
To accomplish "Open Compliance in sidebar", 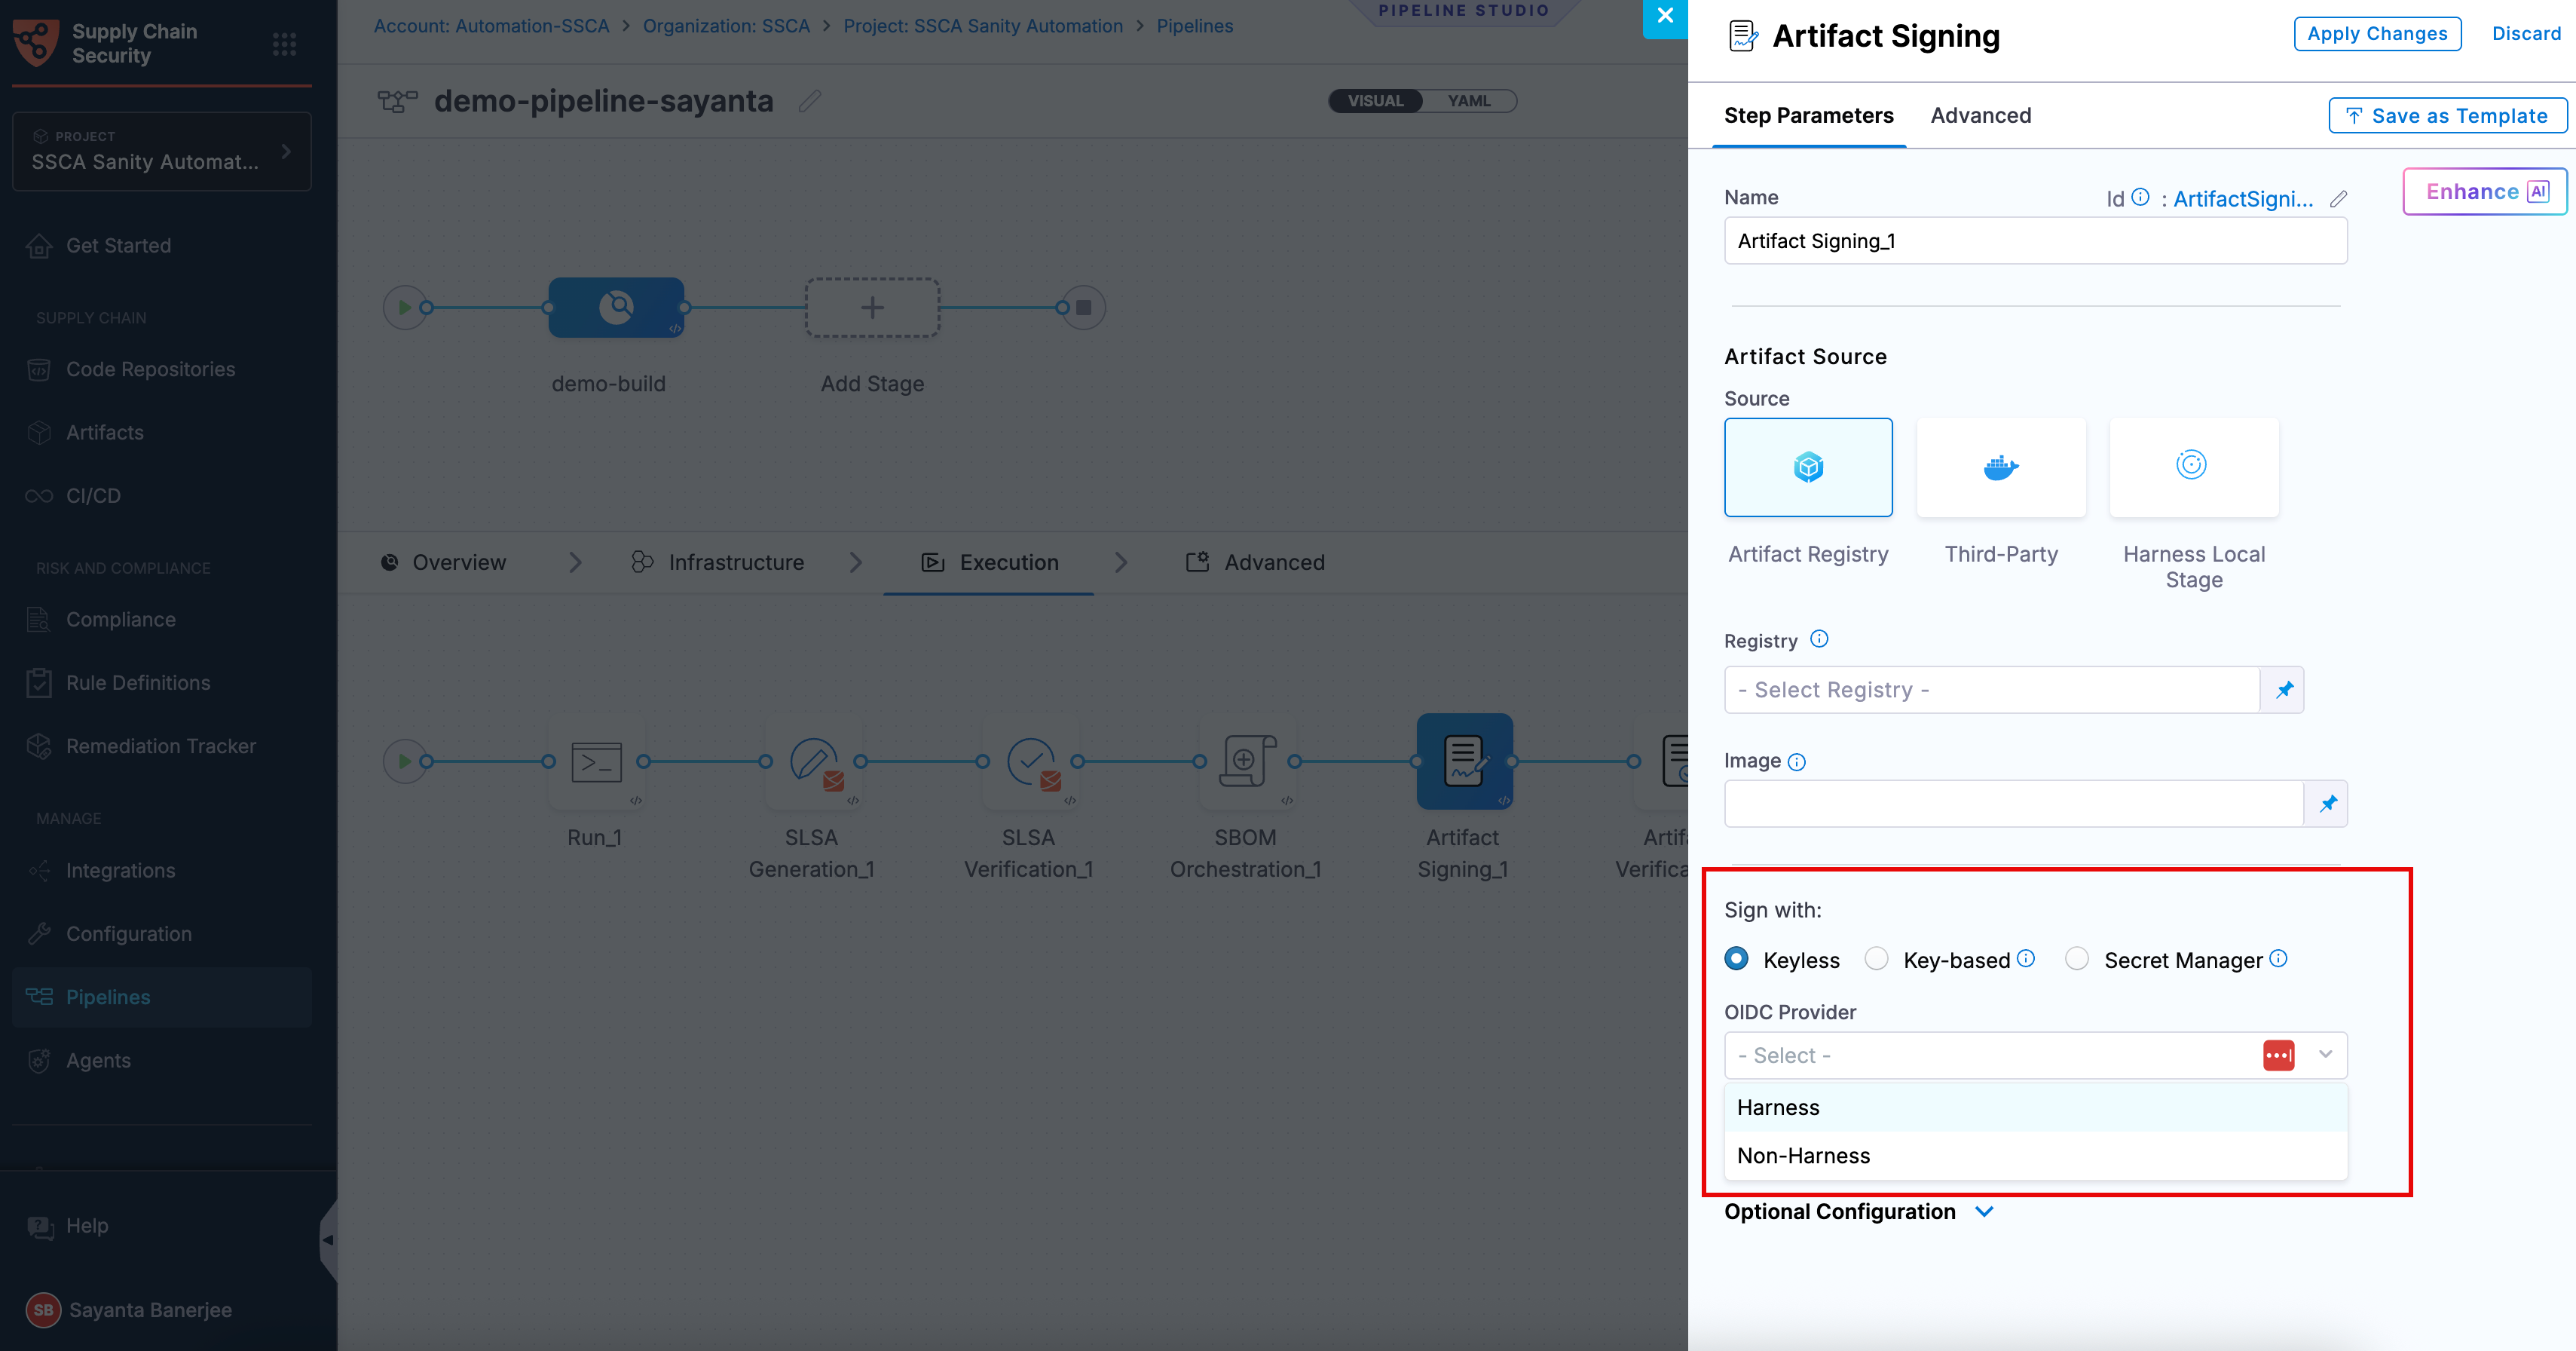I will 120,620.
